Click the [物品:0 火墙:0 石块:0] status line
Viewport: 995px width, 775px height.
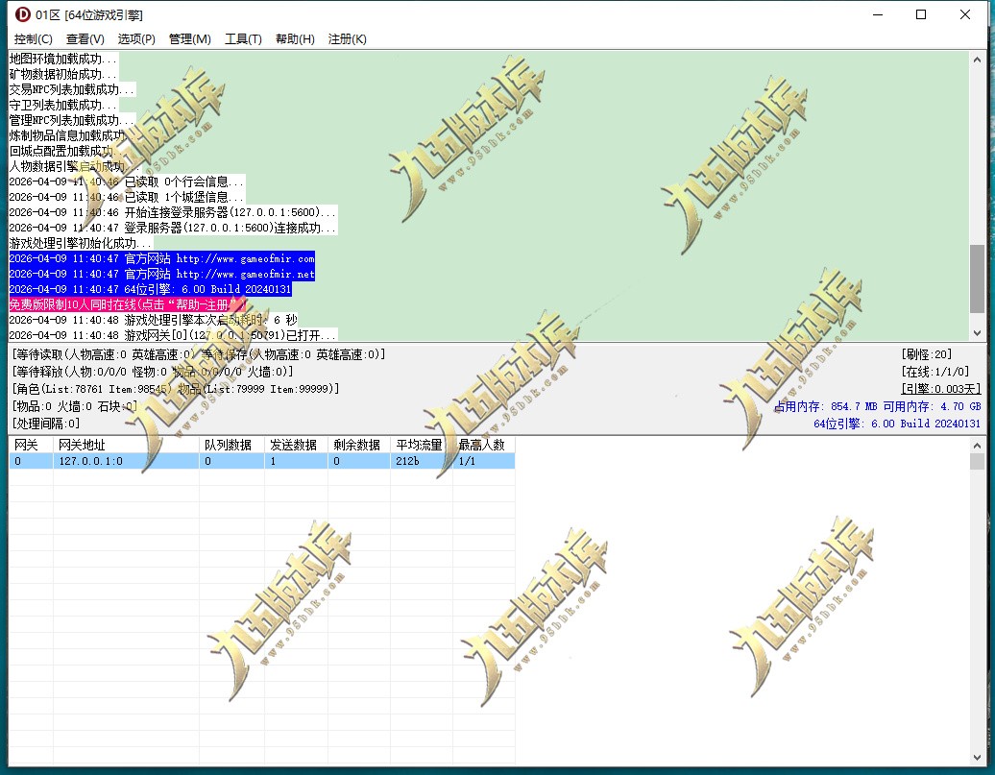[x=74, y=406]
